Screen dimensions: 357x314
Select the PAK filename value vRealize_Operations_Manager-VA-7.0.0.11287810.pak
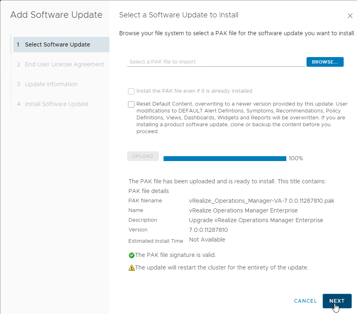coord(262,201)
